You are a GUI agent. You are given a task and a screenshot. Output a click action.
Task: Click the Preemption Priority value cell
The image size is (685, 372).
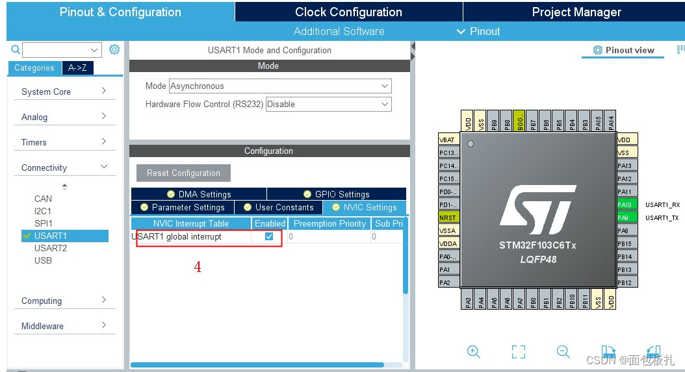pos(330,236)
